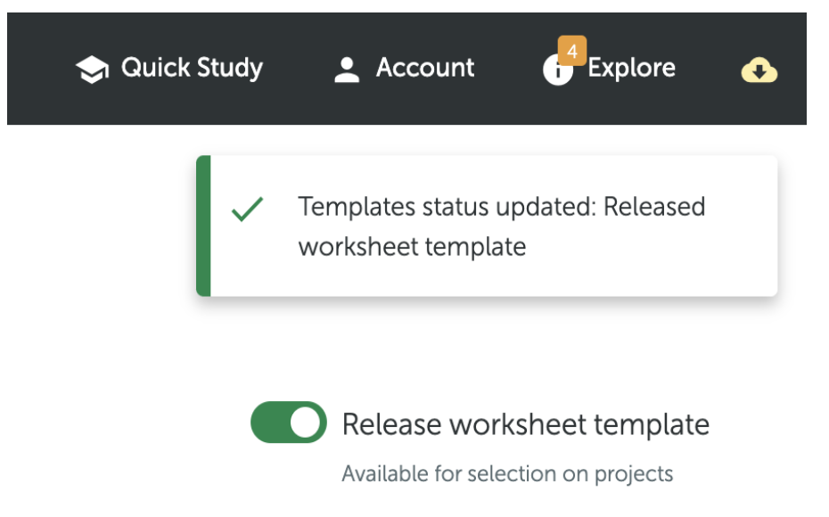Click the Explore info circle icon

(557, 70)
